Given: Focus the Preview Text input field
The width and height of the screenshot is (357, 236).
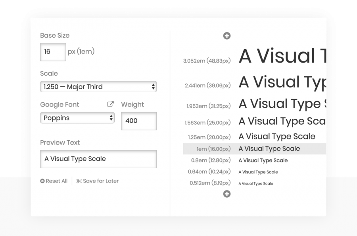Looking at the screenshot, I should pos(98,159).
